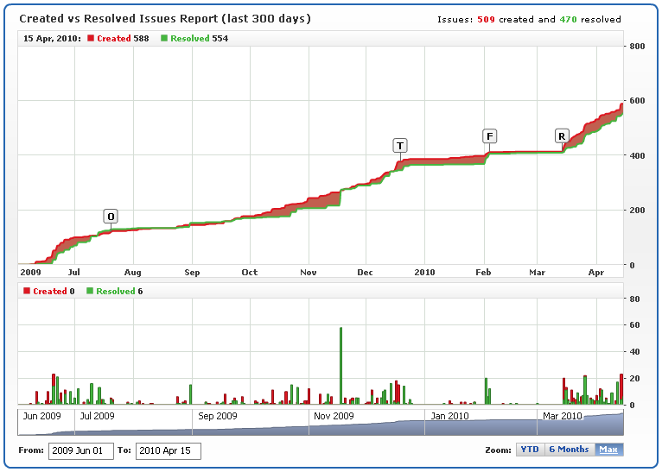Click the 'O' event marker flag

click(111, 216)
